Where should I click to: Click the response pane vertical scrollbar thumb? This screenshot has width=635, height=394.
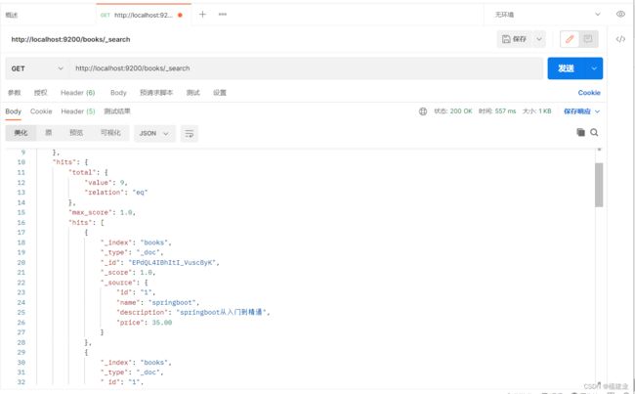point(599,185)
